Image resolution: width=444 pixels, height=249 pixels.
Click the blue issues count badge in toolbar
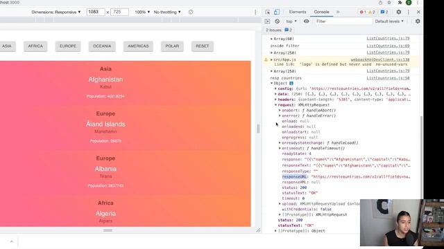coord(384,12)
